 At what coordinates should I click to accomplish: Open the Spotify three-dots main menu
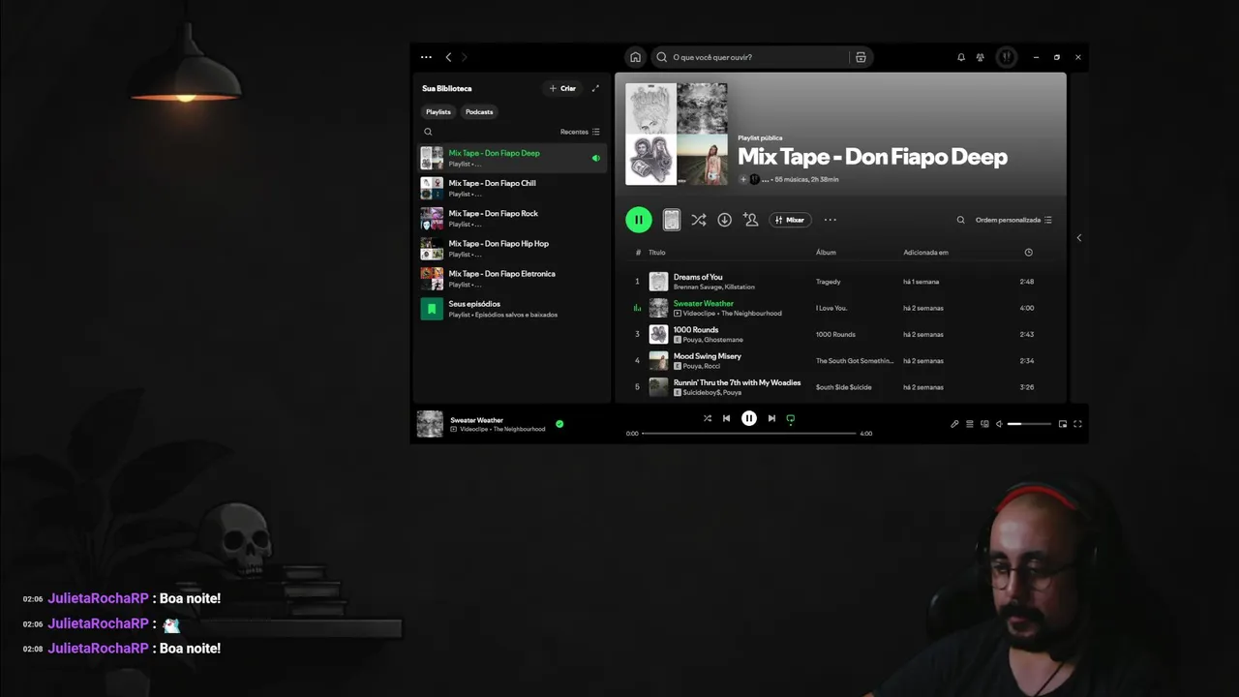pos(426,57)
